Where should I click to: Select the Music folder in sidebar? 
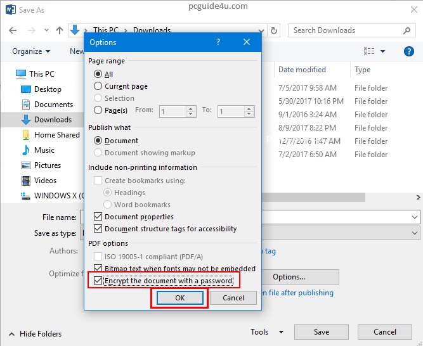click(x=44, y=150)
